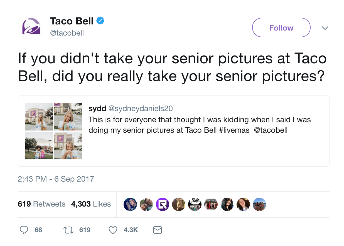Image resolution: width=344 pixels, height=246 pixels.
Task: Like the tweet with the heart icon
Action: point(113,230)
